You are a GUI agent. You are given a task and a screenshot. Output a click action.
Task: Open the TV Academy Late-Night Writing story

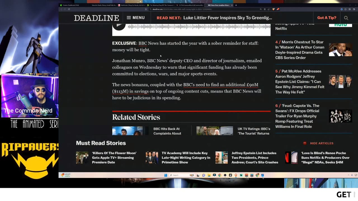[186, 157]
